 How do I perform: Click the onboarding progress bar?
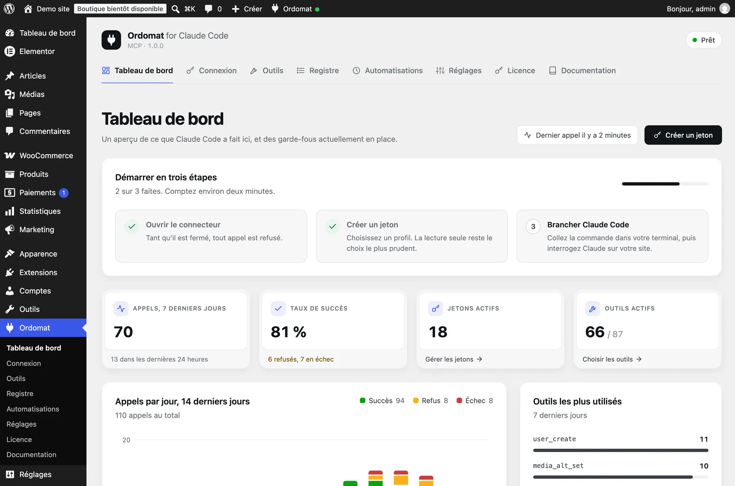coord(665,184)
